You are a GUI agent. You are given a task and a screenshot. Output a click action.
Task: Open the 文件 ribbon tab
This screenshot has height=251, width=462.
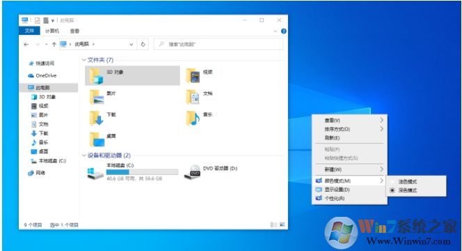pyautogui.click(x=29, y=31)
